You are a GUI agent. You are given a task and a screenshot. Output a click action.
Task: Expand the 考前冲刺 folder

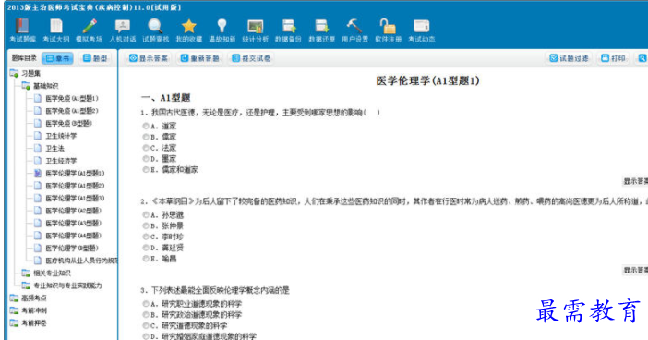pyautogui.click(x=28, y=310)
